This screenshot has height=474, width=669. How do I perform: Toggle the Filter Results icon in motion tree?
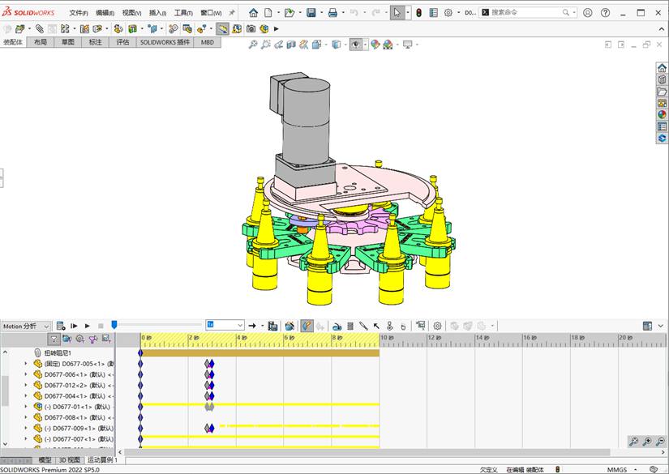tap(106, 339)
